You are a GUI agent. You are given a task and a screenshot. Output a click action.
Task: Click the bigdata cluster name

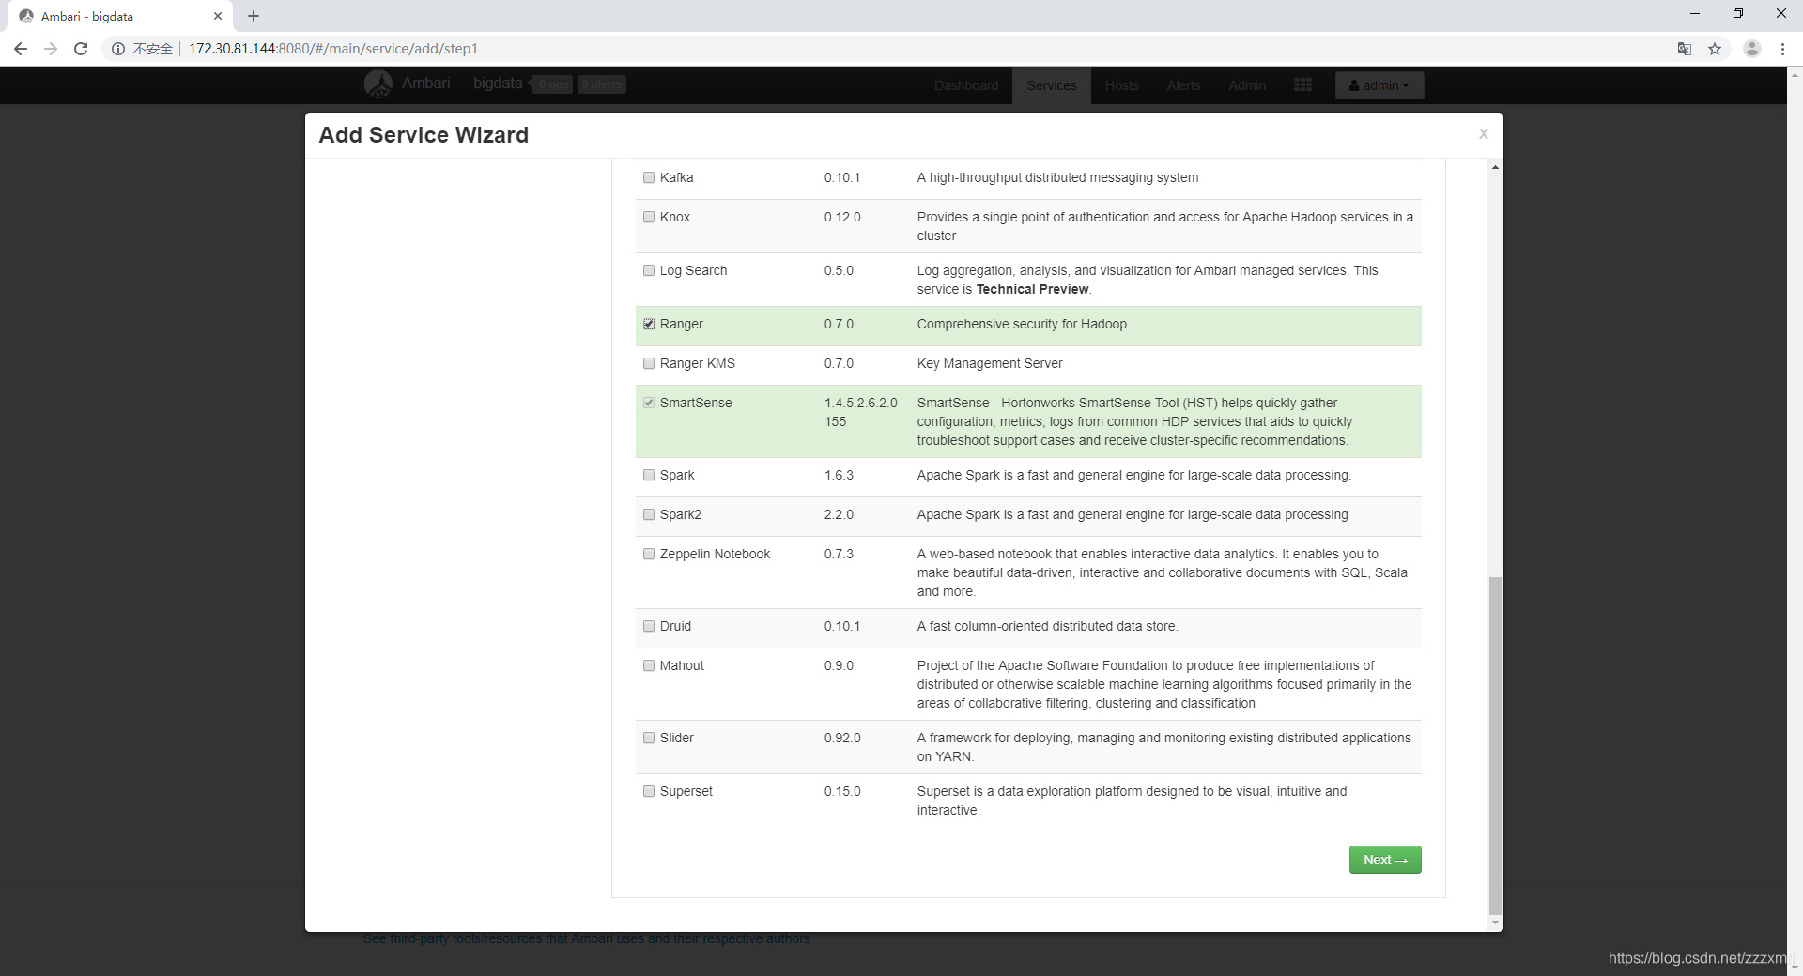(498, 84)
